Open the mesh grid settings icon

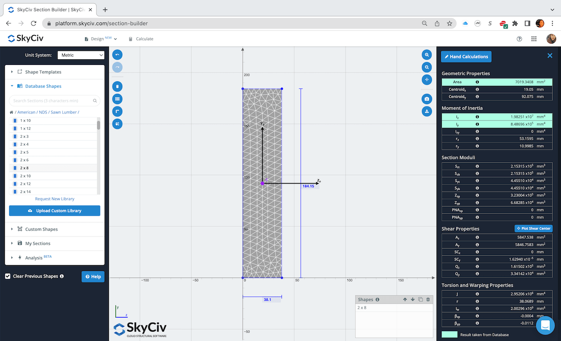coord(117,99)
